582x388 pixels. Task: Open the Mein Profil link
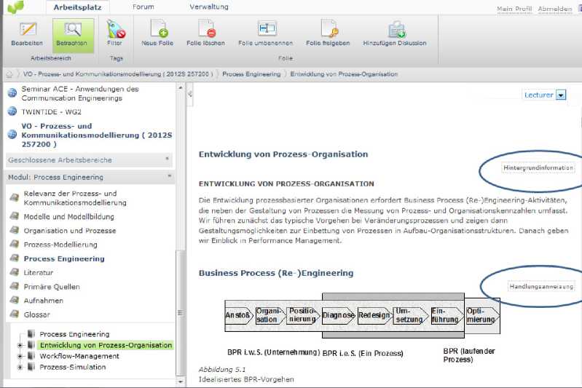click(x=514, y=9)
